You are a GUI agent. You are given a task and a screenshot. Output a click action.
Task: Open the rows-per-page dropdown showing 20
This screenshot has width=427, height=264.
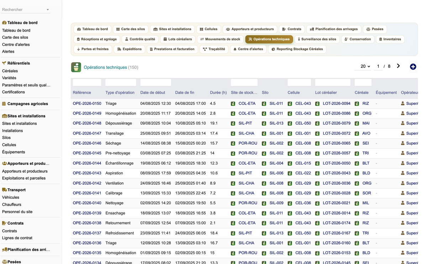tap(363, 66)
